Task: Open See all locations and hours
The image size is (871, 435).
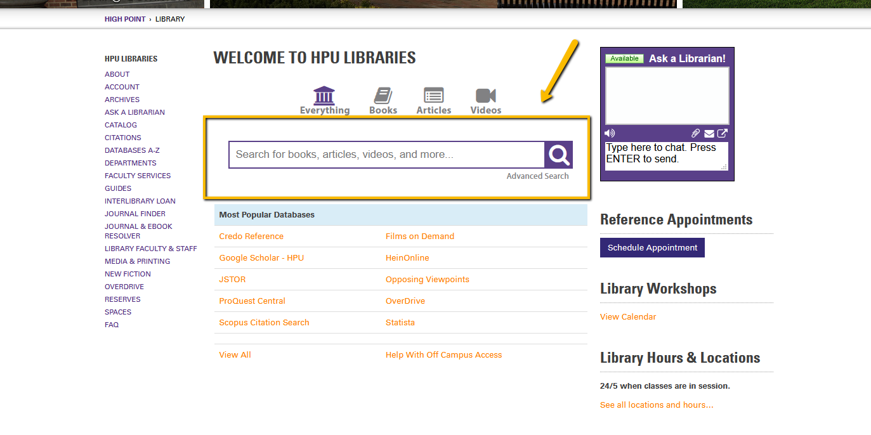Action: [x=656, y=405]
